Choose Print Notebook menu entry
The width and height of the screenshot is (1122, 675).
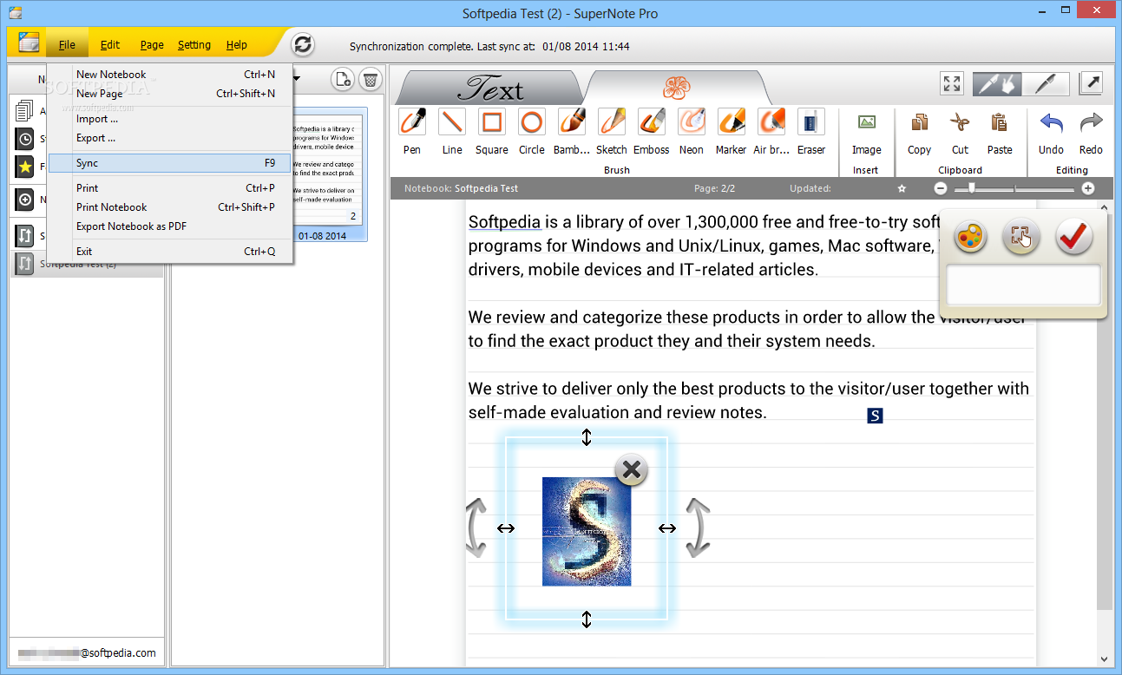coord(169,207)
